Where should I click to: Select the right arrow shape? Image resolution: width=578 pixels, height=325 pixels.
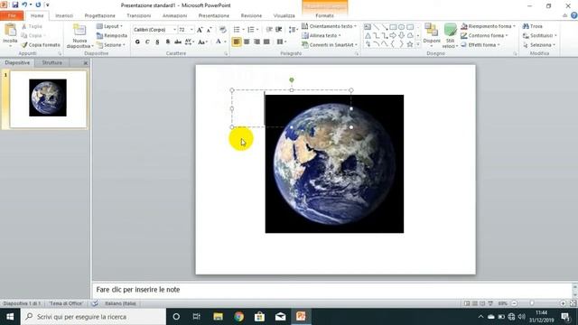[x=393, y=36]
